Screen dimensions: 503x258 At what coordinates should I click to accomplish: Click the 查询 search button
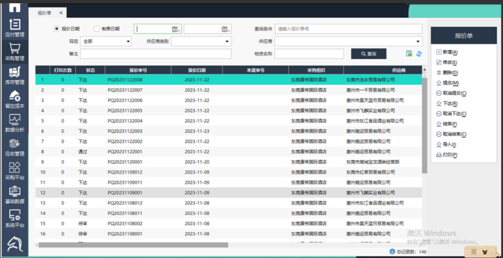tap(368, 54)
